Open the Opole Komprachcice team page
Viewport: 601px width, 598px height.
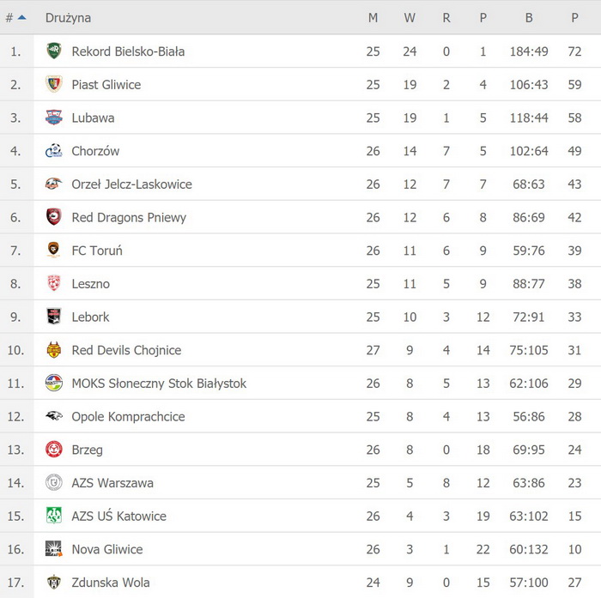[128, 417]
